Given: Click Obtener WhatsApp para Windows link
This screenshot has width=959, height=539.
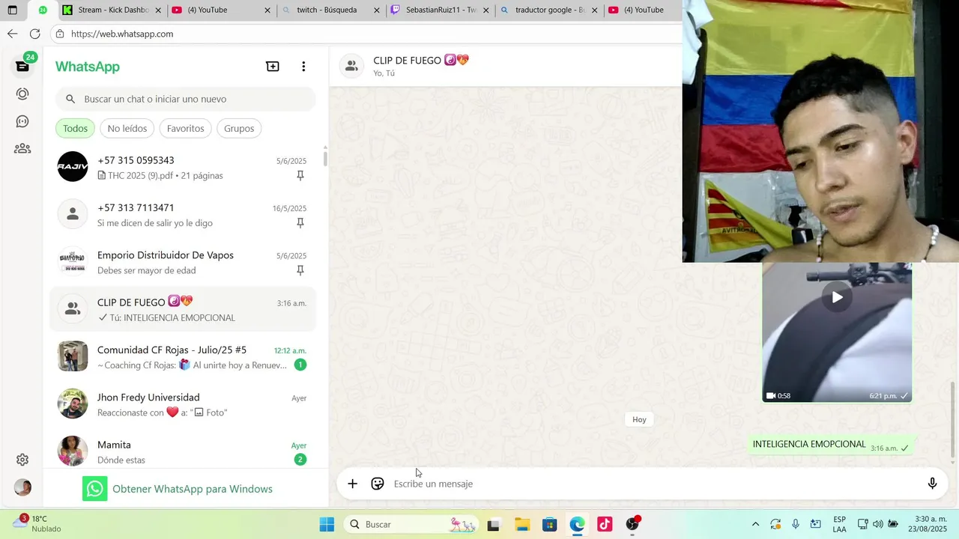Looking at the screenshot, I should [193, 489].
